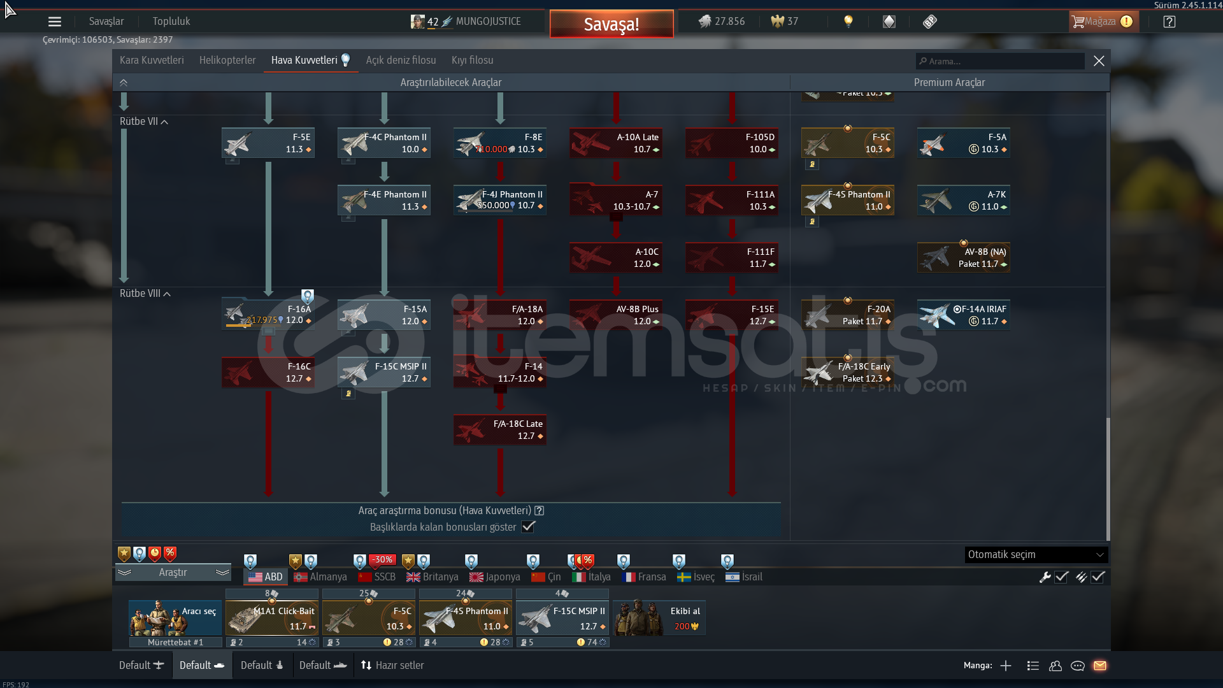The height and width of the screenshot is (688, 1223).
Task: Open the Topluluk menu
Action: (x=171, y=22)
